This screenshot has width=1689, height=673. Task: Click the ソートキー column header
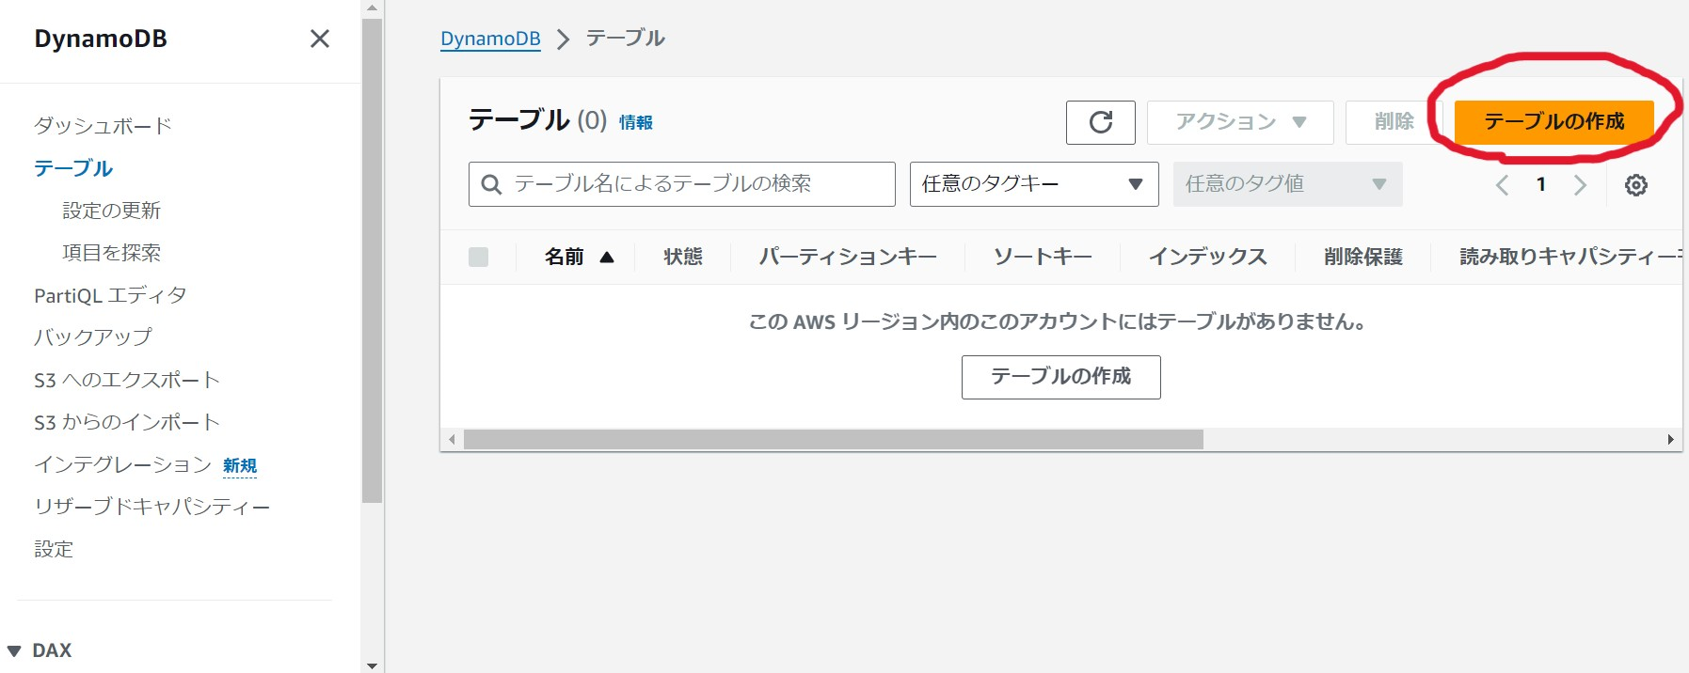click(1043, 257)
